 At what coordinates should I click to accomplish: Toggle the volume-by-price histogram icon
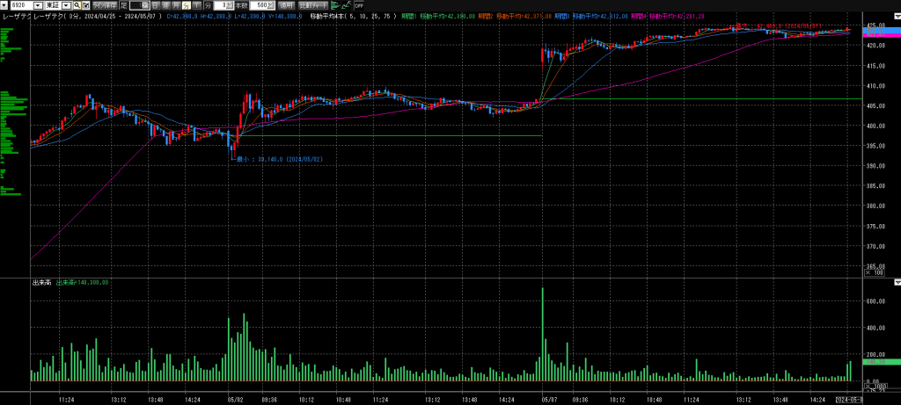[x=335, y=5]
